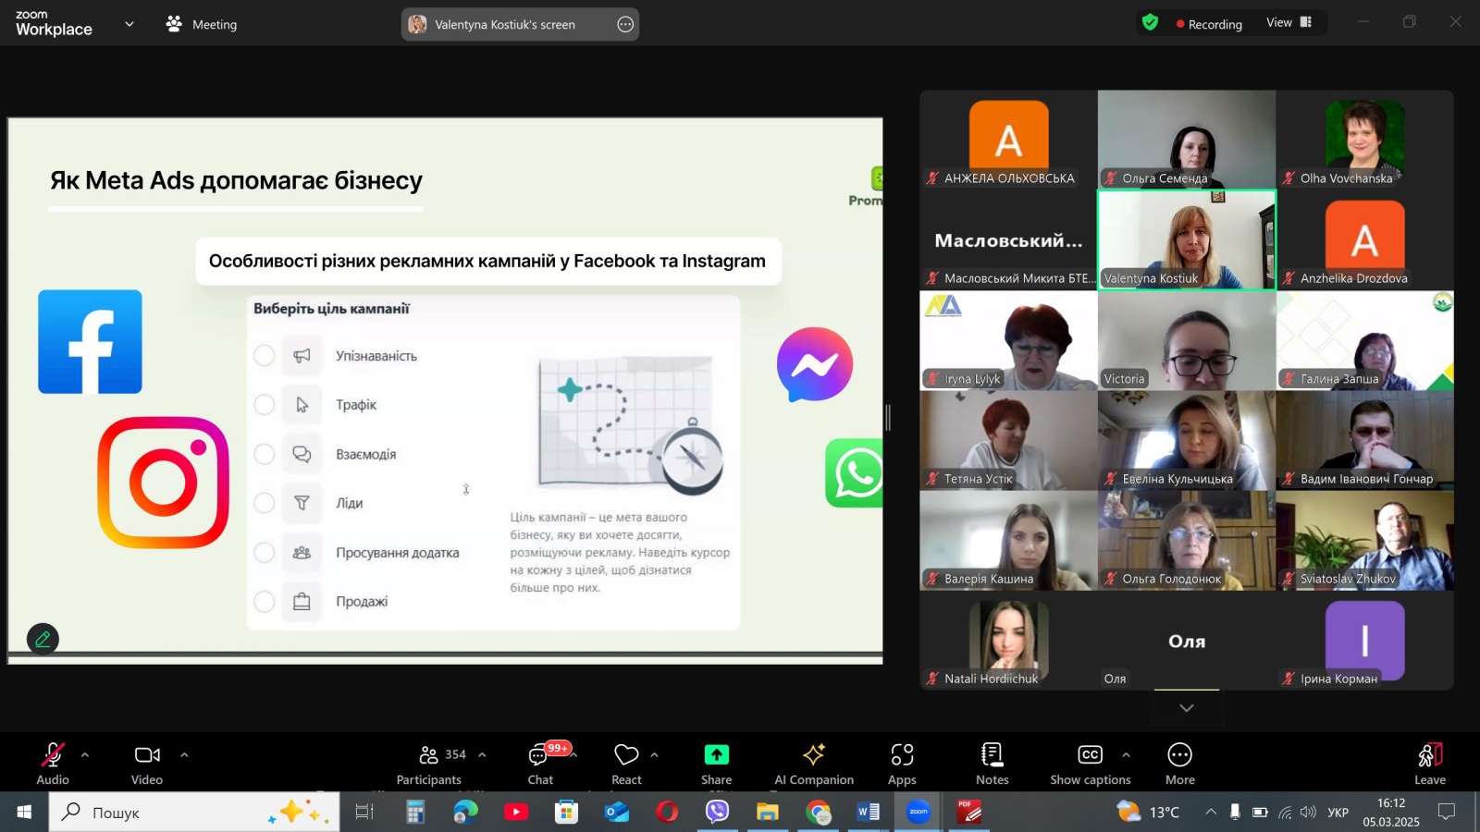
Task: Expand the Zoom Workplace dropdown chevron
Action: [129, 24]
